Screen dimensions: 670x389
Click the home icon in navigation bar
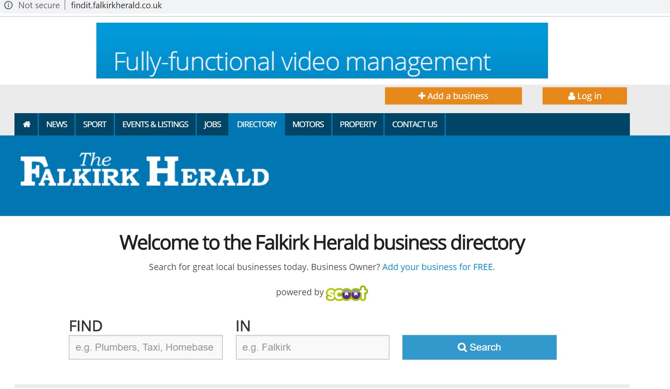pyautogui.click(x=26, y=124)
